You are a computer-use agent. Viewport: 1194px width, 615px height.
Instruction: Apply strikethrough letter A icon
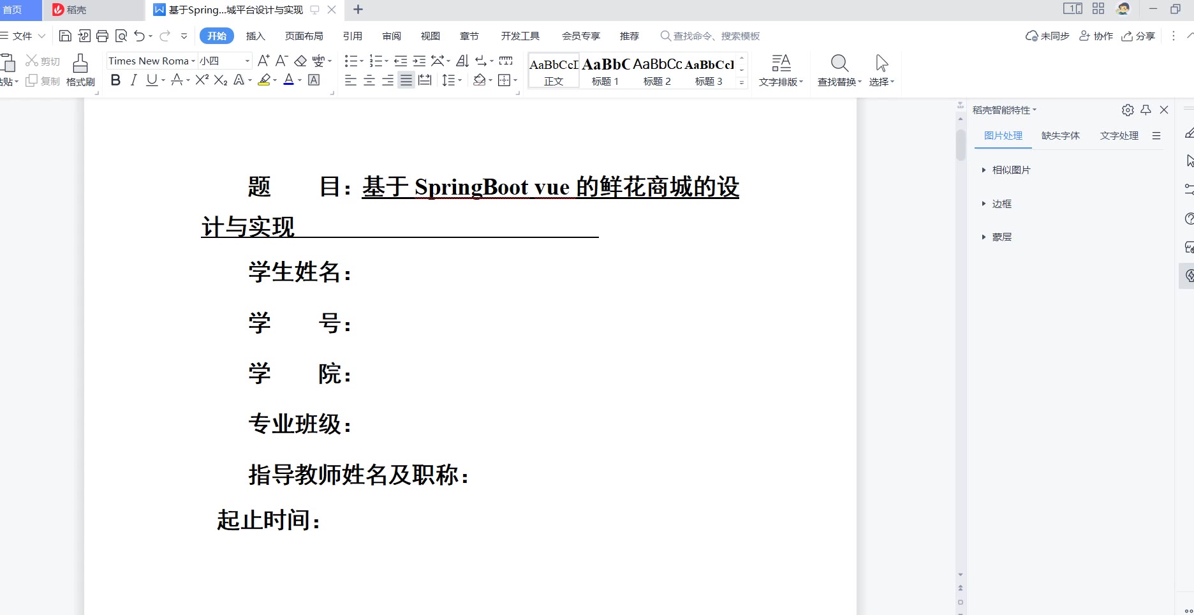[x=177, y=80]
